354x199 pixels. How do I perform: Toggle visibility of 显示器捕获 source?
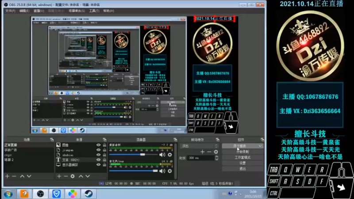(98, 165)
